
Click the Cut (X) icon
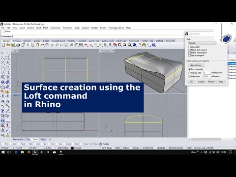28,45
